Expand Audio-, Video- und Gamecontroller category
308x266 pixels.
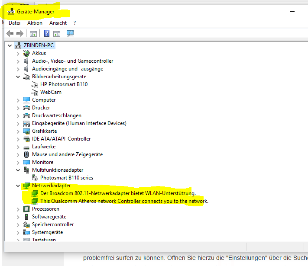18,61
